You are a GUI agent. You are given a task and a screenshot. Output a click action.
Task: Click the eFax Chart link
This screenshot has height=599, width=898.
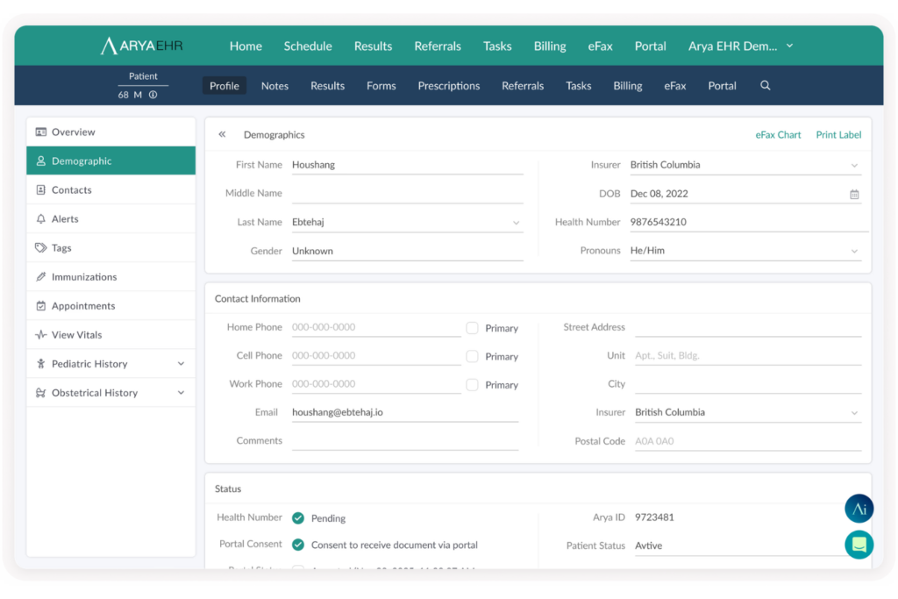point(778,134)
